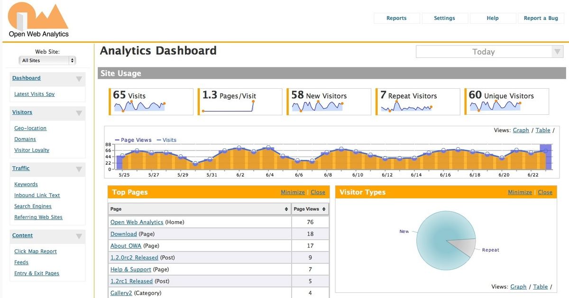This screenshot has width=569, height=298.
Task: Click the Open Web Analytics logo
Action: pos(37,19)
